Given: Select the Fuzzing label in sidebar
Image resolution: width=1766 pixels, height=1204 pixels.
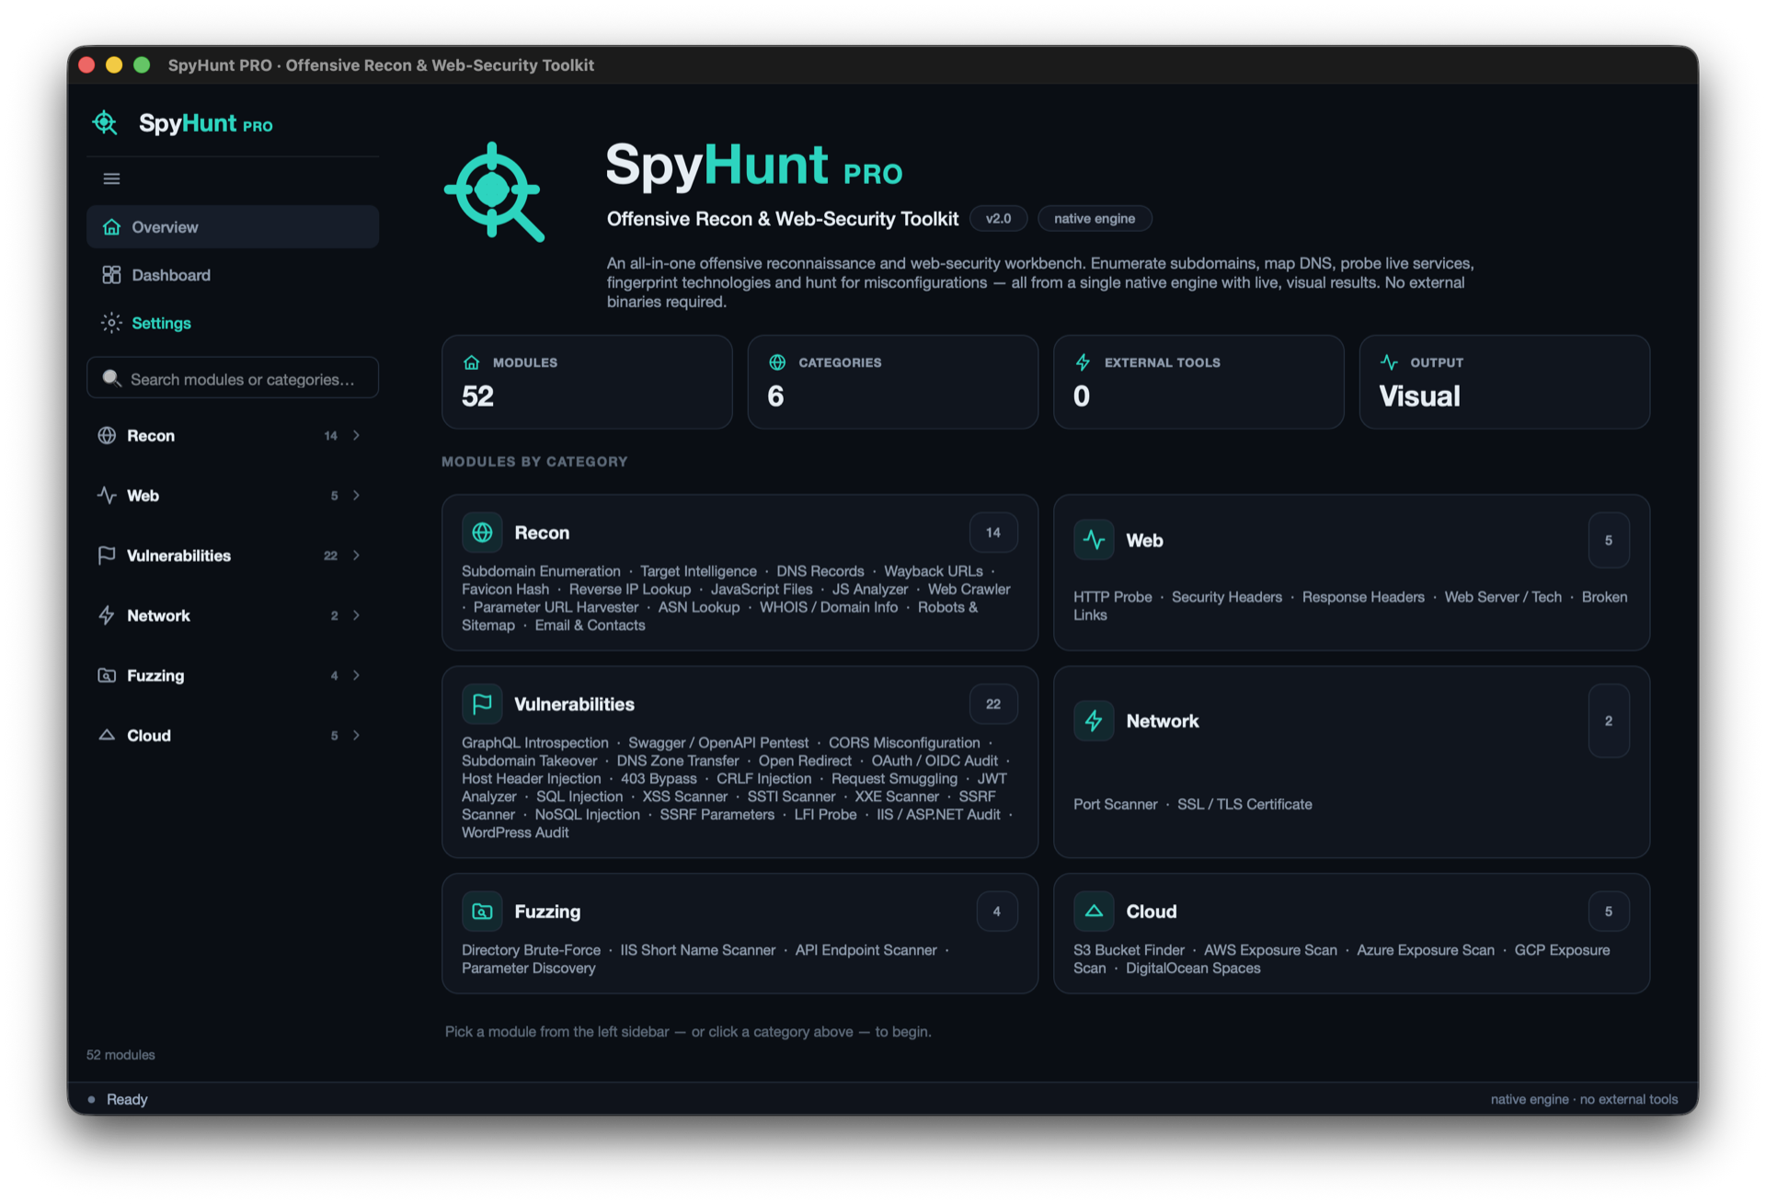Looking at the screenshot, I should coord(155,675).
